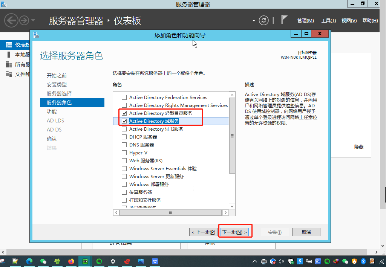Viewport: 386px width, 267px height.
Task: Go to 确认 wizard step
Action: point(52,139)
